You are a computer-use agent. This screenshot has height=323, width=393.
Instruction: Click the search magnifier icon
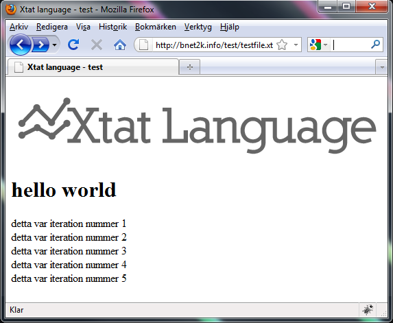coord(375,45)
